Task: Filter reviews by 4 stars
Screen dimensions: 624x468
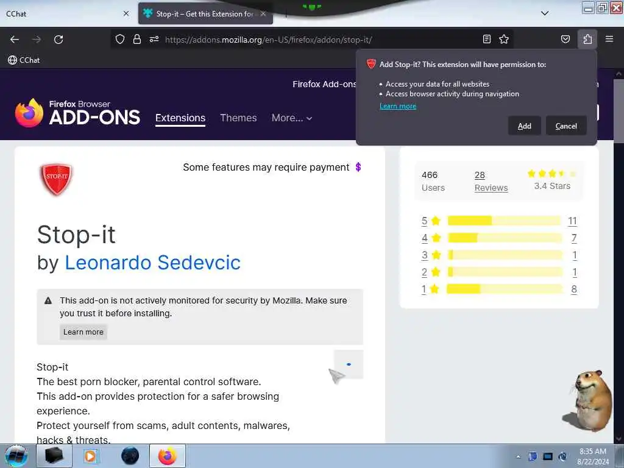Action: pos(431,238)
